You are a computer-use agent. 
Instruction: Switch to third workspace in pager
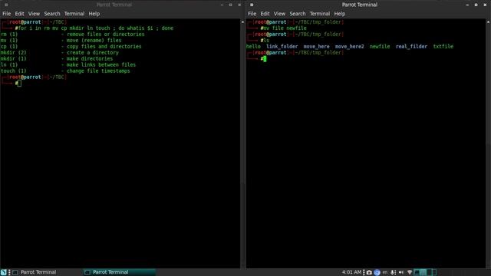[430, 272]
